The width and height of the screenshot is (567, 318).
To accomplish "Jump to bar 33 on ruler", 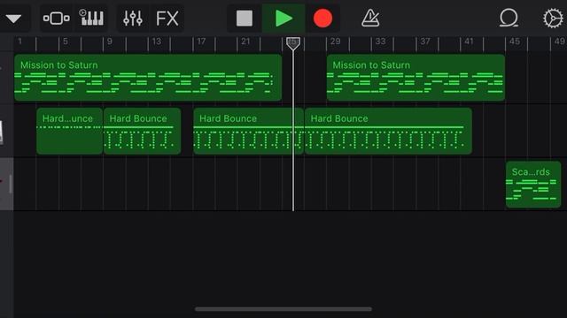I will pyautogui.click(x=380, y=42).
